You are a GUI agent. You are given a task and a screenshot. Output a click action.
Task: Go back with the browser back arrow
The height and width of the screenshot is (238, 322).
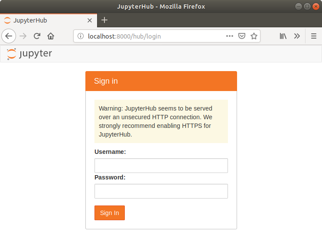pyautogui.click(x=9, y=36)
